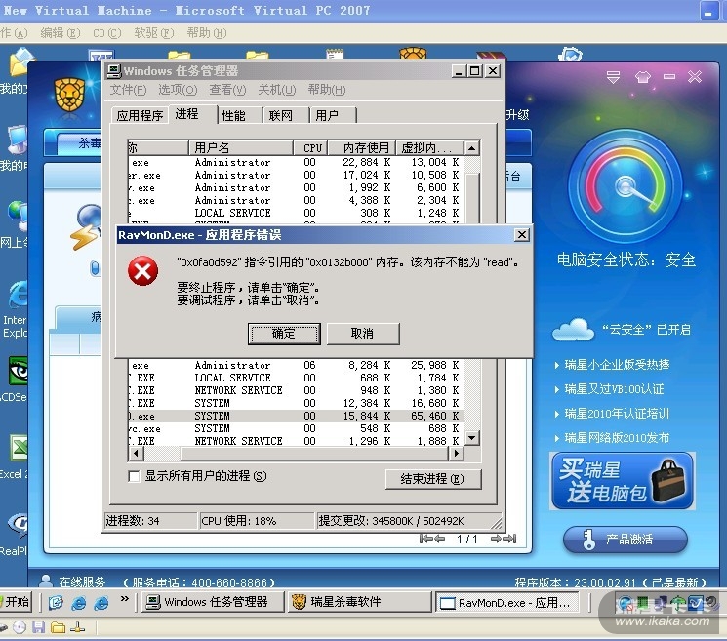Sort processes by 内存使用 column header

pyautogui.click(x=362, y=148)
